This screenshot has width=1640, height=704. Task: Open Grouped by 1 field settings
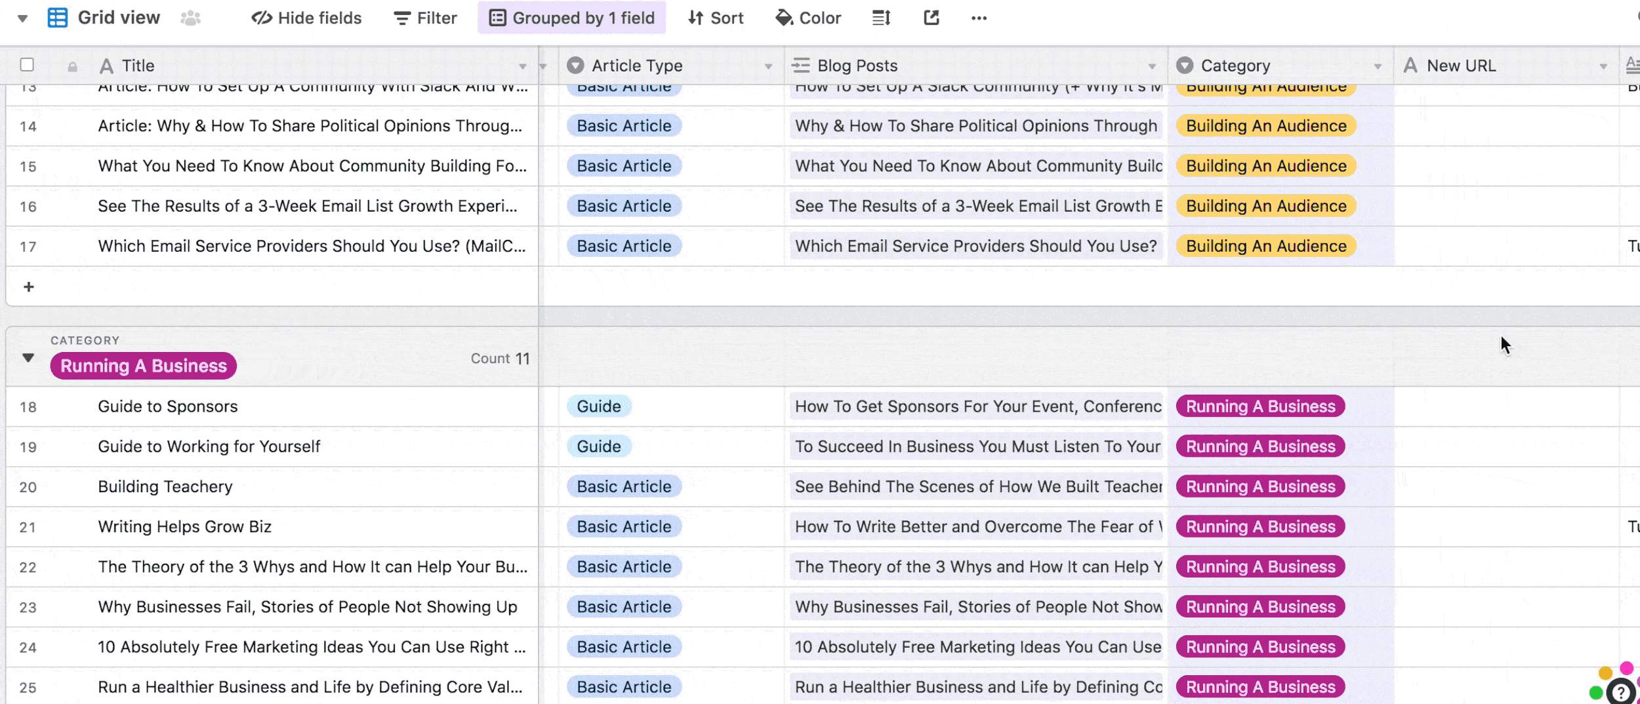coord(572,18)
